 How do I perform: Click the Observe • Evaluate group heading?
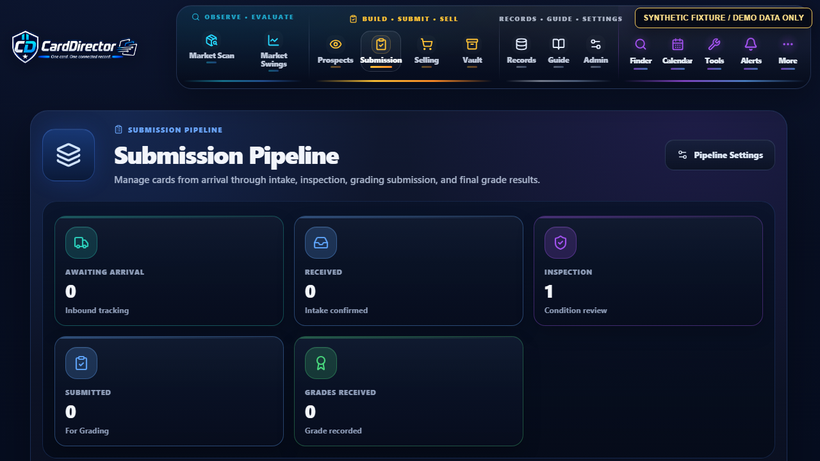(x=243, y=17)
